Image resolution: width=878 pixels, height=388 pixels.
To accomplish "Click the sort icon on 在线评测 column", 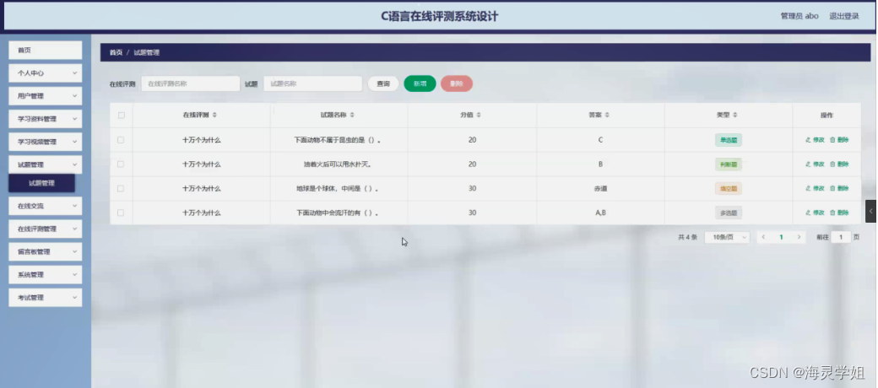I will pyautogui.click(x=214, y=116).
